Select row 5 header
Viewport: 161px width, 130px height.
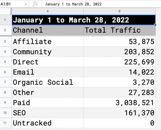click(x=5, y=62)
